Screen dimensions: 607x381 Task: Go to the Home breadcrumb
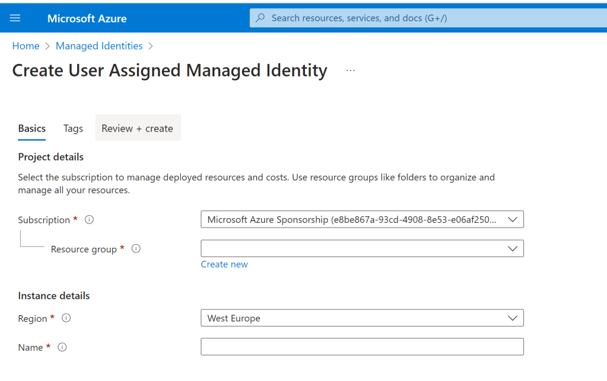[x=26, y=46]
